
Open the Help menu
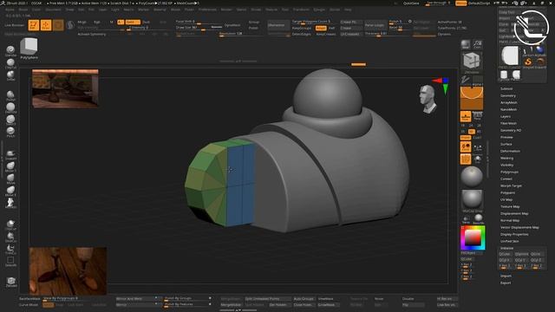point(348,10)
